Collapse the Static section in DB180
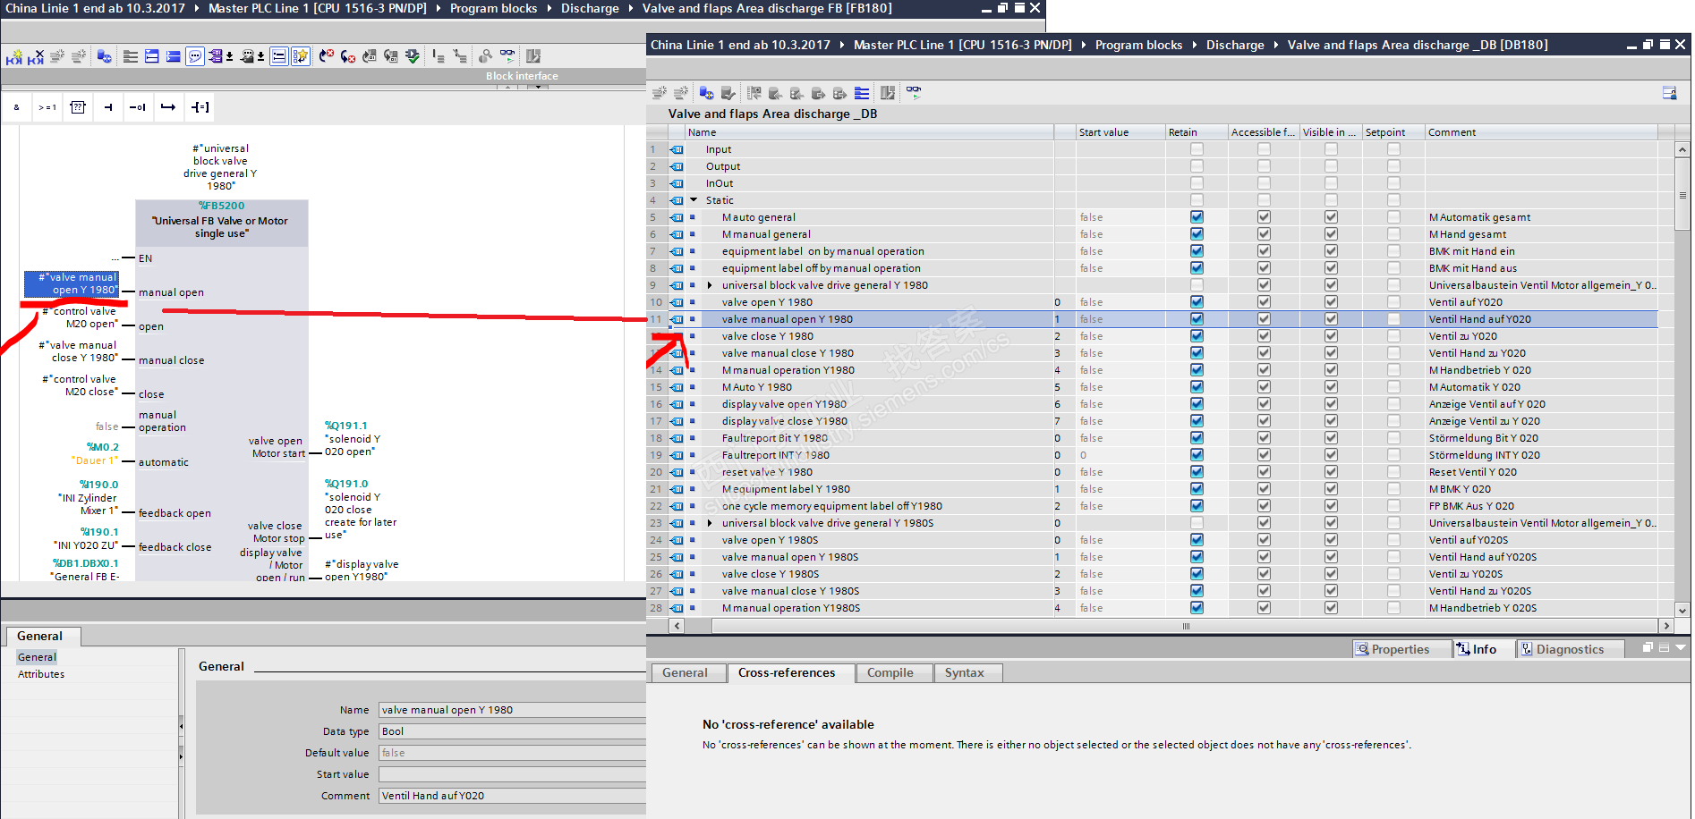 click(694, 200)
